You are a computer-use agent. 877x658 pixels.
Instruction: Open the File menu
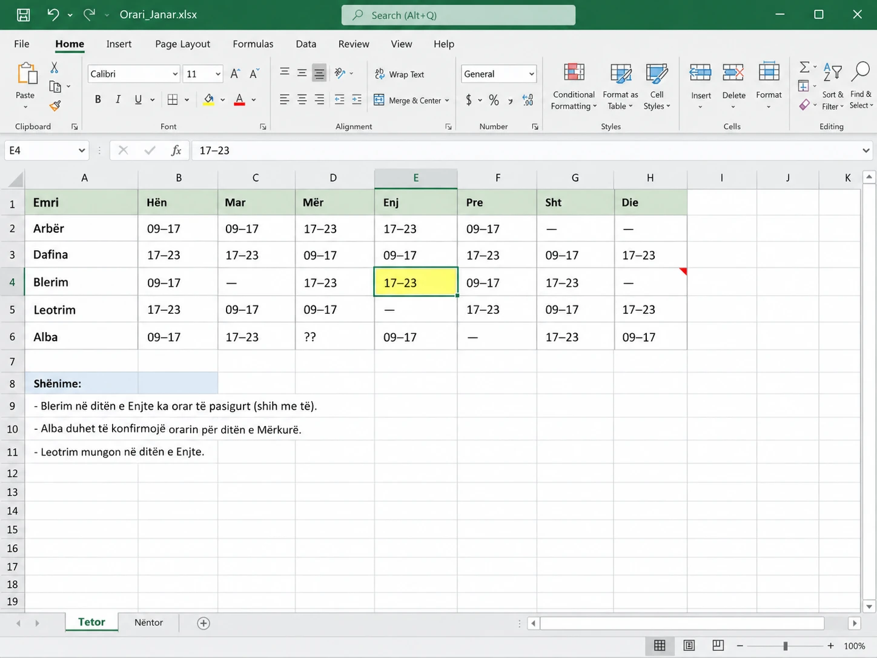tap(22, 44)
